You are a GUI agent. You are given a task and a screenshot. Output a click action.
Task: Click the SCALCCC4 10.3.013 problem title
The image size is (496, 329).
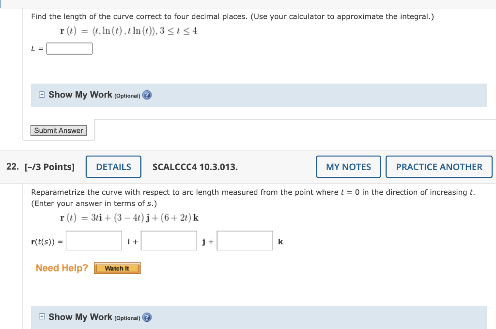pyautogui.click(x=194, y=166)
